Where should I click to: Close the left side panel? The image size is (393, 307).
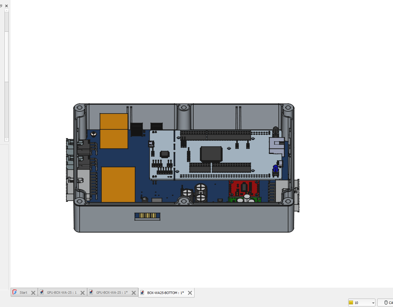click(7, 6)
